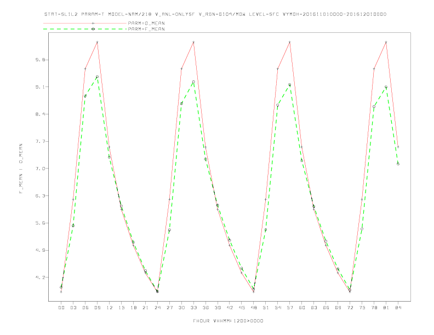434x335 pixels.
Task: Click x-axis tick label 84
Action: 398,308
